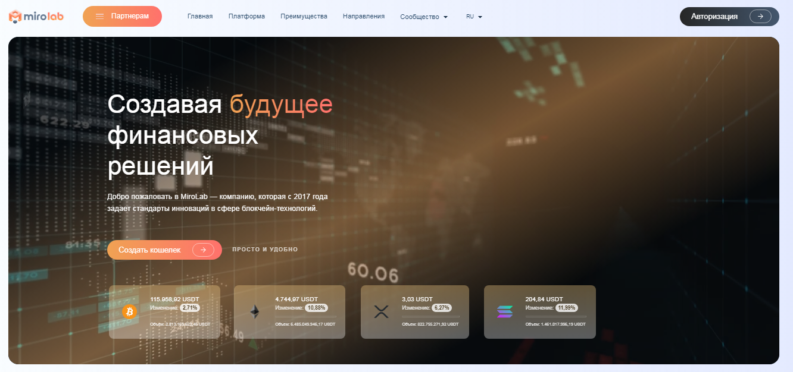Click the Ethereum diamond icon

[254, 311]
